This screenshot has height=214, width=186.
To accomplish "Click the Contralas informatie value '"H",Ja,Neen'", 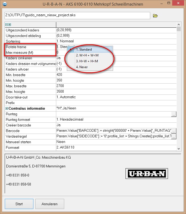I will [x=66, y=108].
